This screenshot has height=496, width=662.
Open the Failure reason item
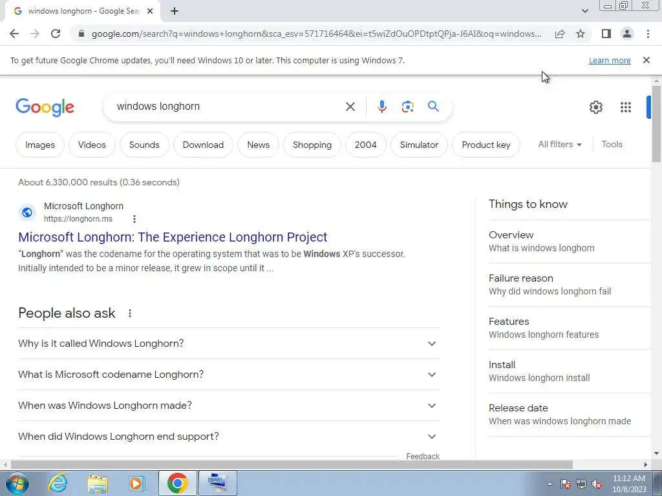click(x=570, y=285)
